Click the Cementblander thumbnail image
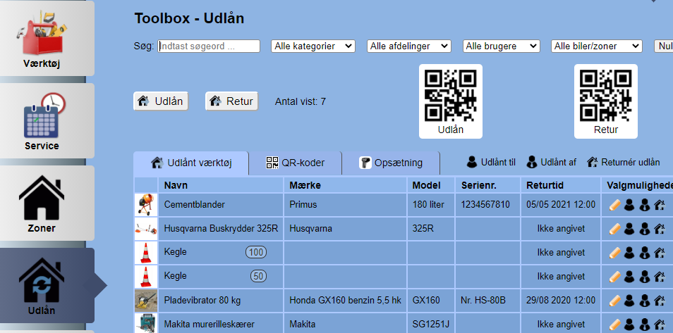Screen dimensions: 673x333 146,205
